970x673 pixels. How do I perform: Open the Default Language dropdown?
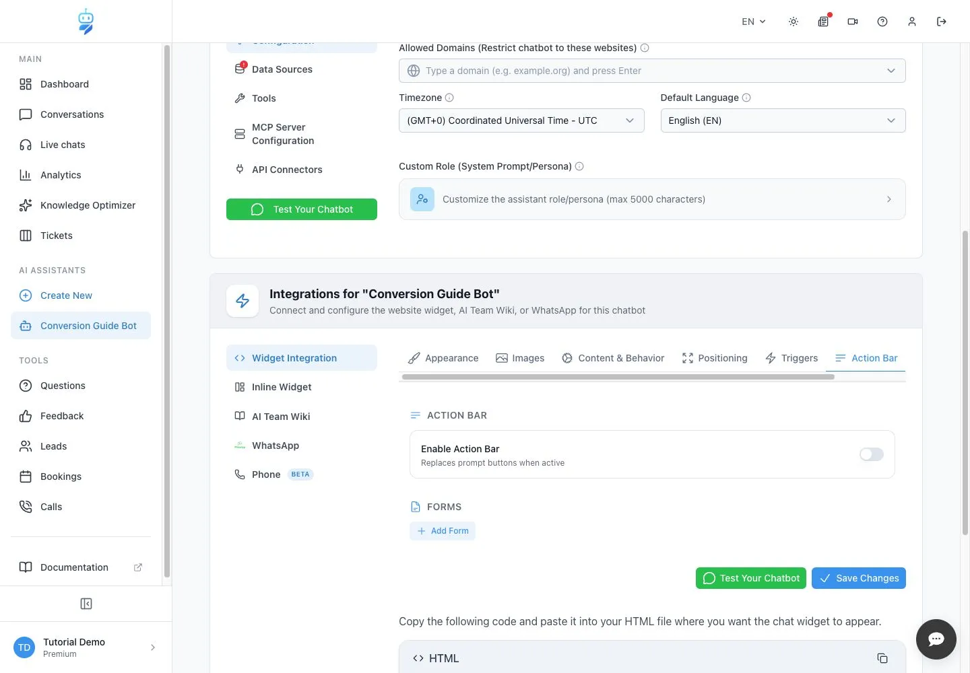pyautogui.click(x=783, y=120)
